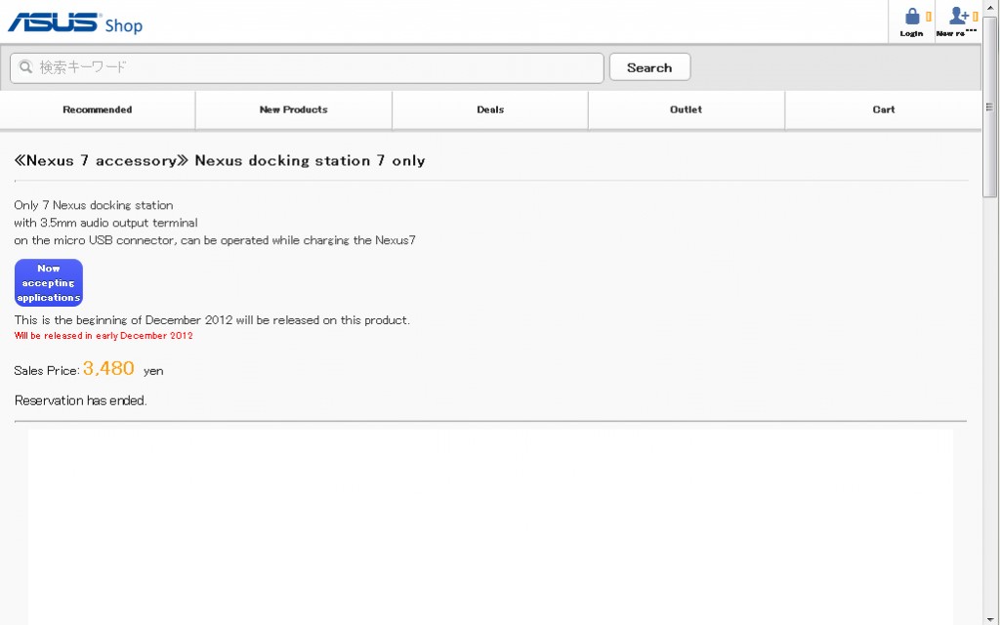Open the Cart tab
Viewport: 1000px width, 625px height.
[883, 109]
